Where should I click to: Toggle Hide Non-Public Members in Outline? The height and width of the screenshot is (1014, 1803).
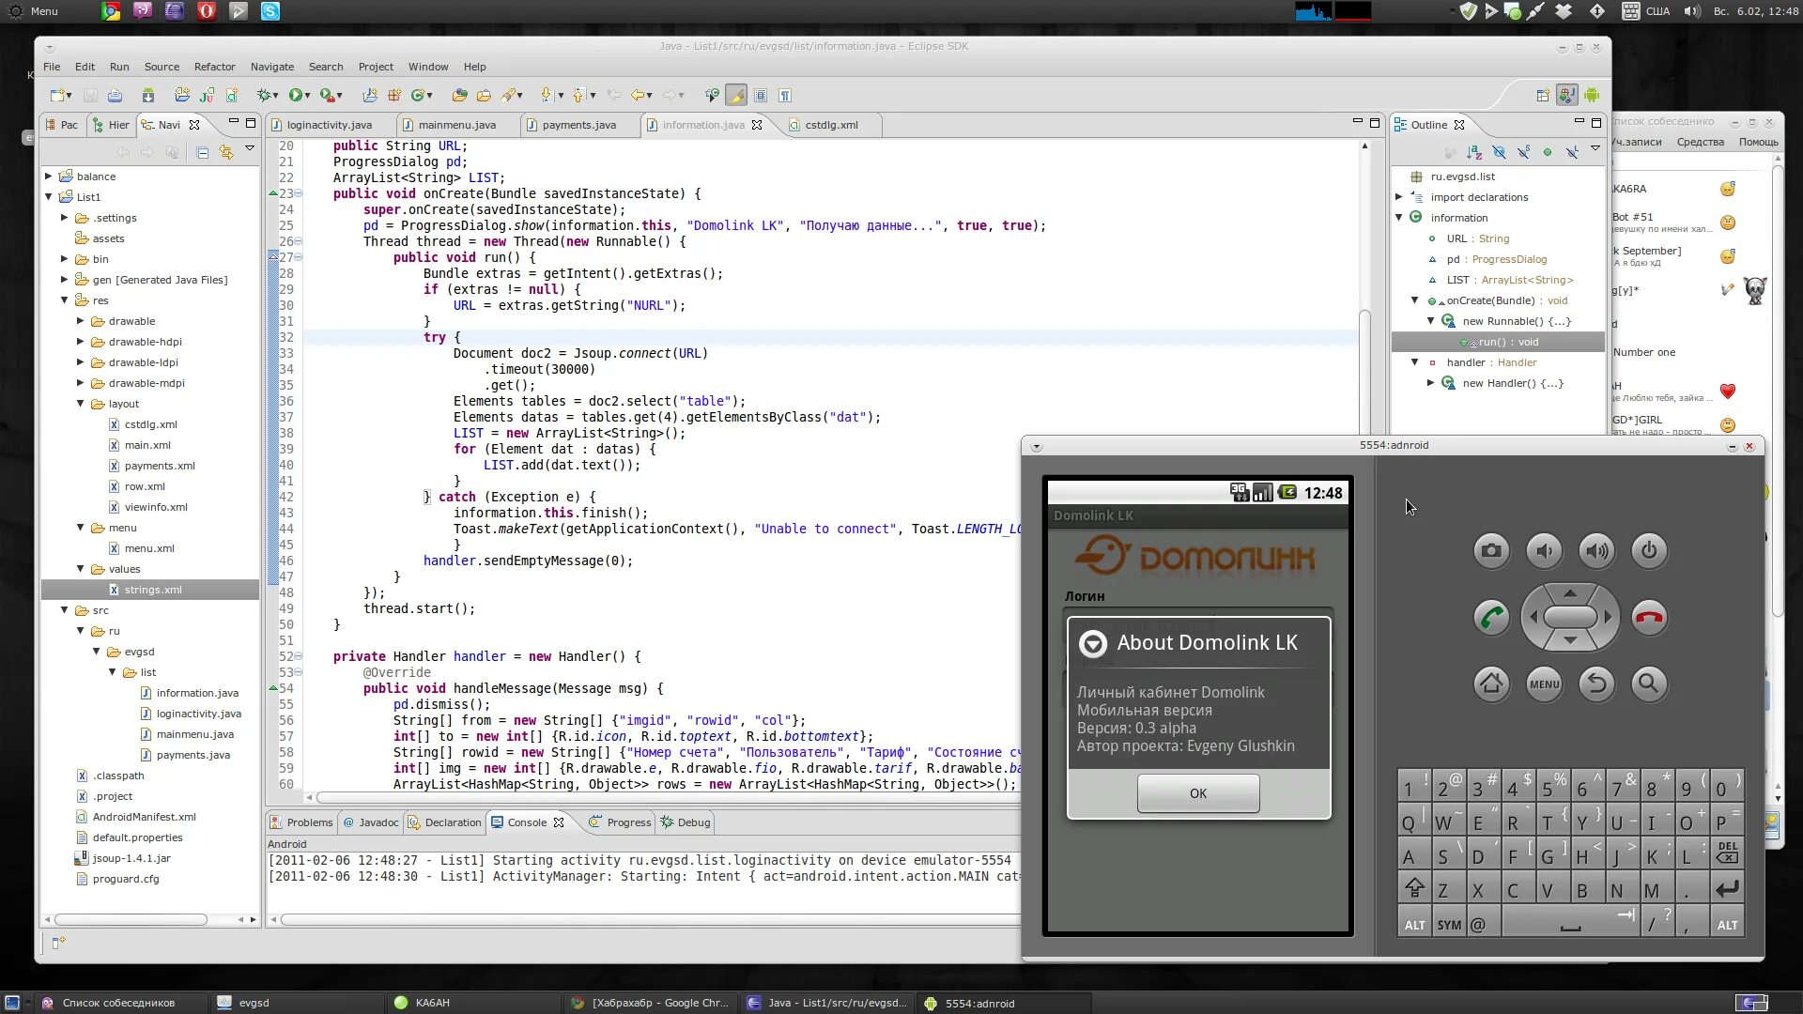tap(1548, 152)
